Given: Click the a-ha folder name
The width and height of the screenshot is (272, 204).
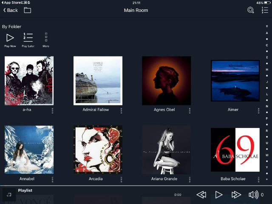Looking at the screenshot, I should pyautogui.click(x=27, y=110).
